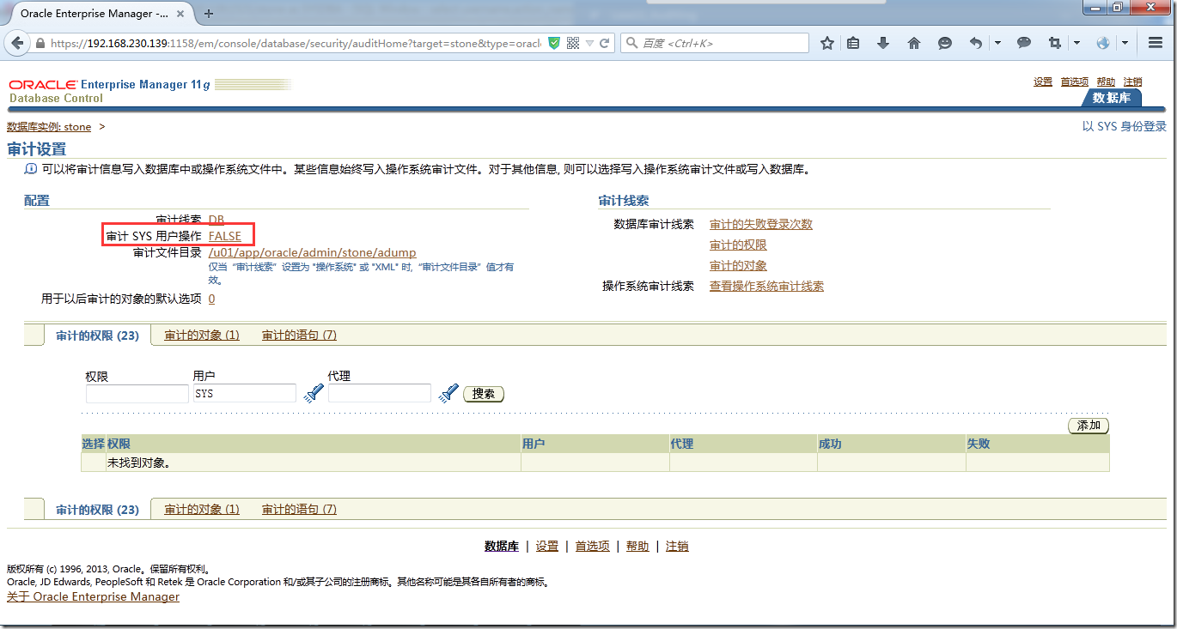The width and height of the screenshot is (1177, 629).
Task: Click the 未找到对象。 table row text
Action: (x=138, y=463)
